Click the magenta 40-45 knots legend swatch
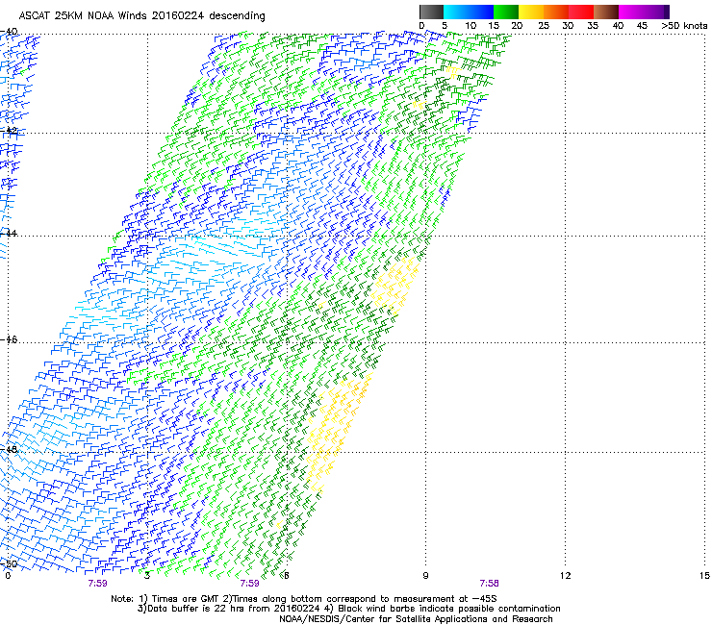The height and width of the screenshot is (625, 712). (x=631, y=12)
